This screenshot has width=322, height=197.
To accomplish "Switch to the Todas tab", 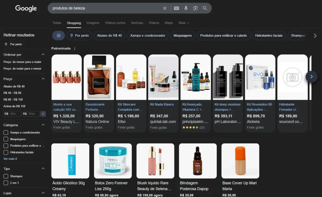I will [x=57, y=23].
